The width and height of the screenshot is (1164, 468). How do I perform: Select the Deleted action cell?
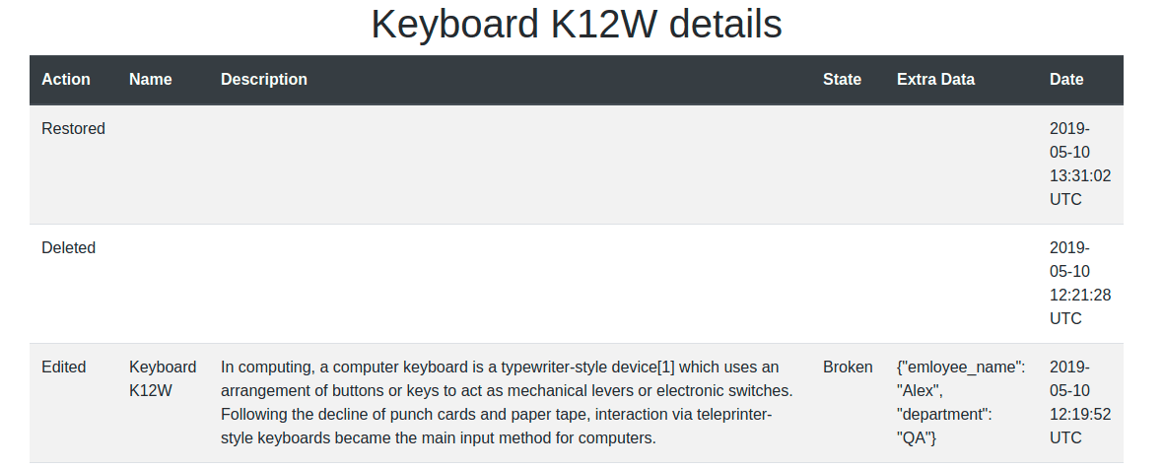pyautogui.click(x=68, y=248)
